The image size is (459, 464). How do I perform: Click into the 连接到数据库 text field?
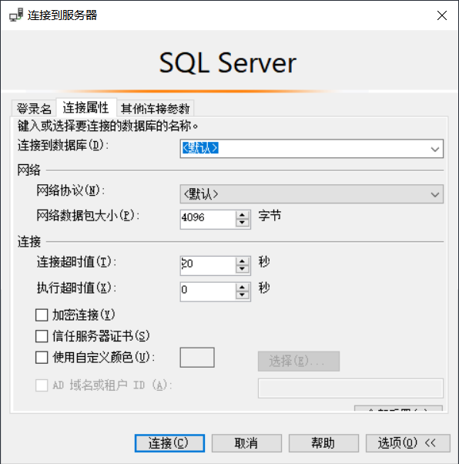point(304,149)
